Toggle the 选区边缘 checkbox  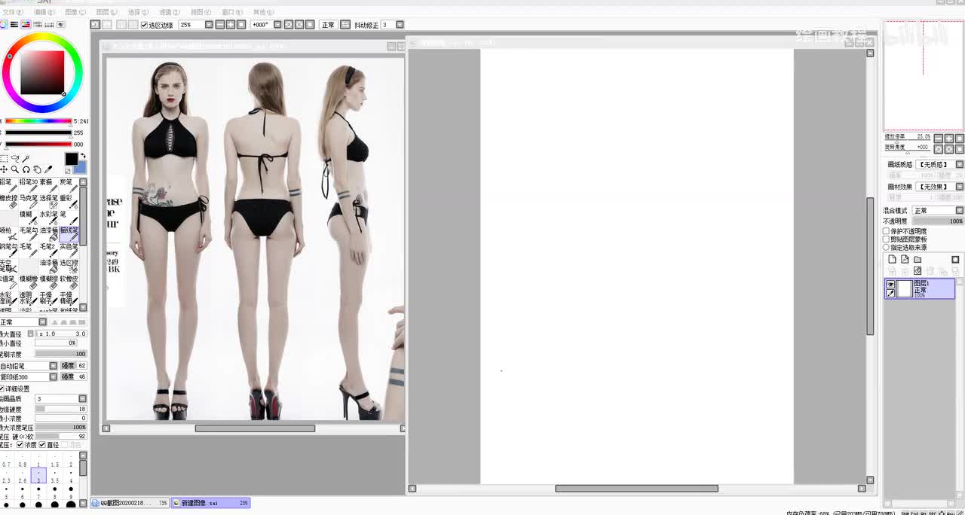145,25
